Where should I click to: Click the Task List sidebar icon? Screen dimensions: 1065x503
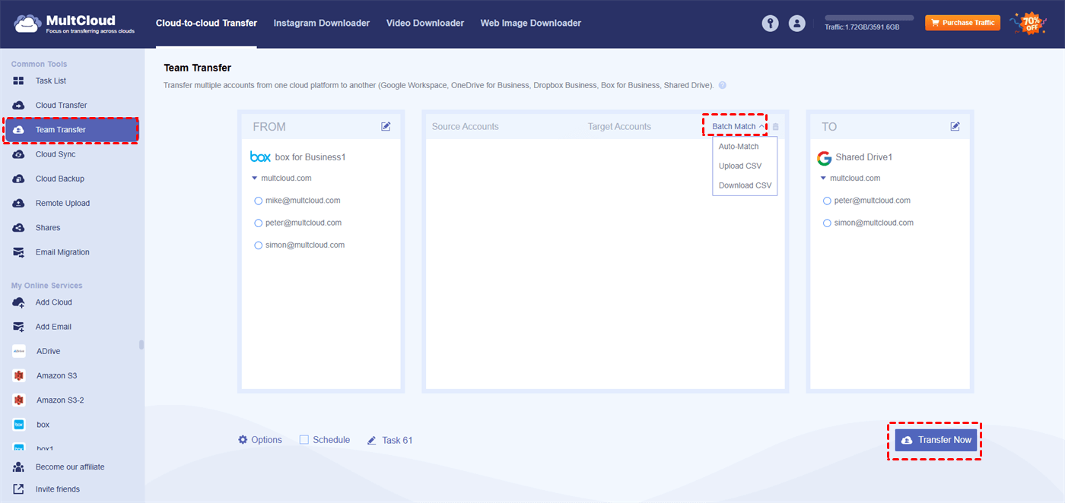tap(18, 81)
